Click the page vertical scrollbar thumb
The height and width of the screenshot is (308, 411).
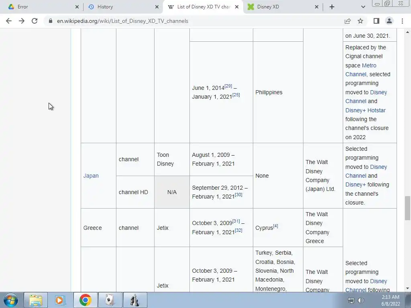(407, 208)
